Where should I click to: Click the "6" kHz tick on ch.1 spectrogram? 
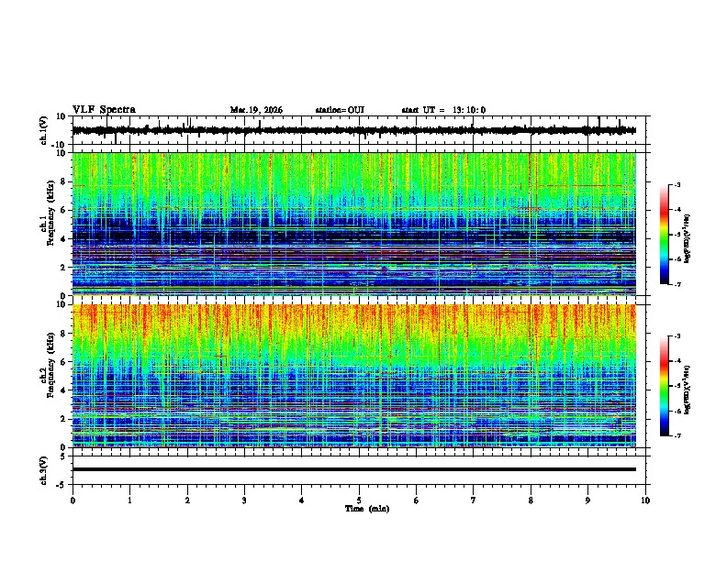coord(63,210)
